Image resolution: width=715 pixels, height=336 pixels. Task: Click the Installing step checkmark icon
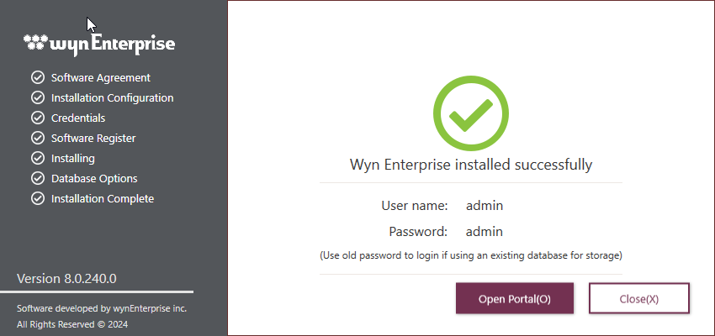(37, 159)
